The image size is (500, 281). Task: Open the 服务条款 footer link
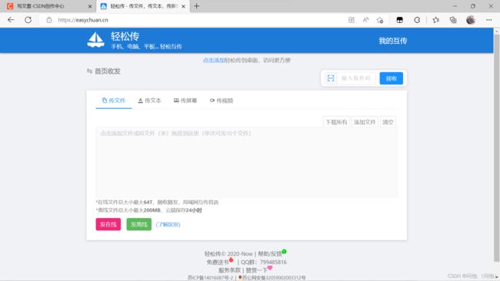point(229,270)
